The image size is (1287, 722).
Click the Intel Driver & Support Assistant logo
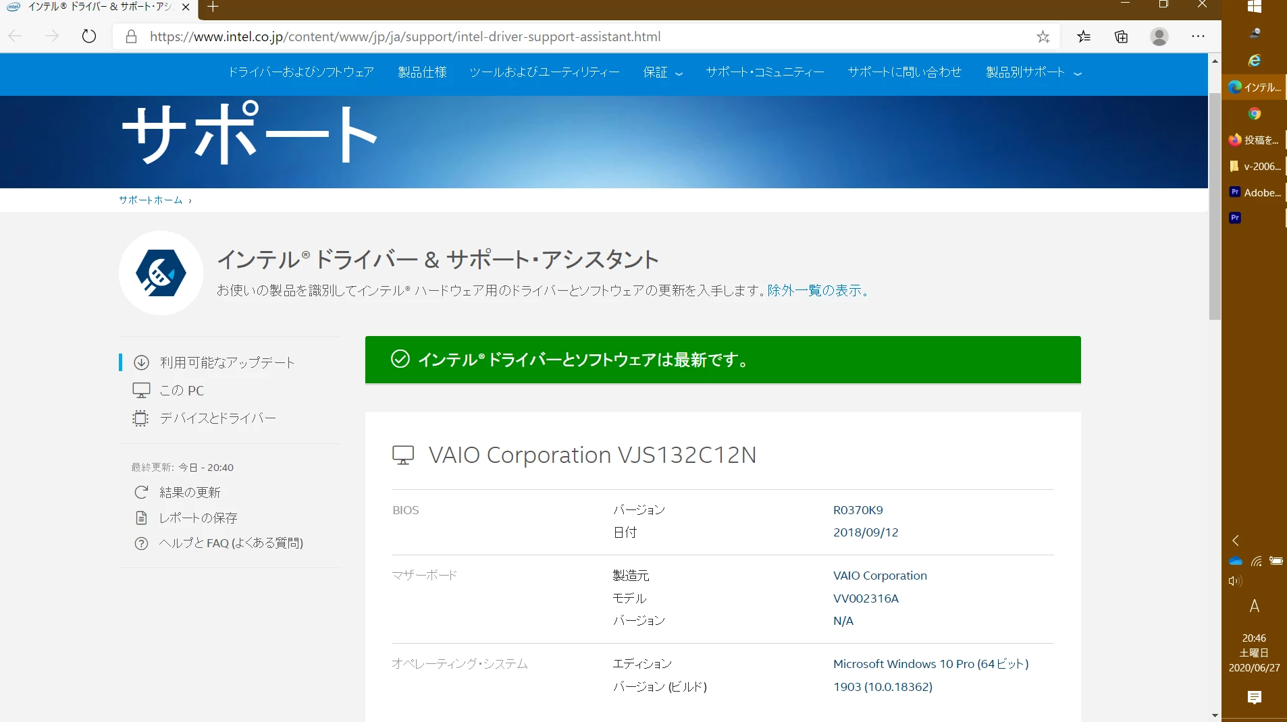(x=161, y=273)
